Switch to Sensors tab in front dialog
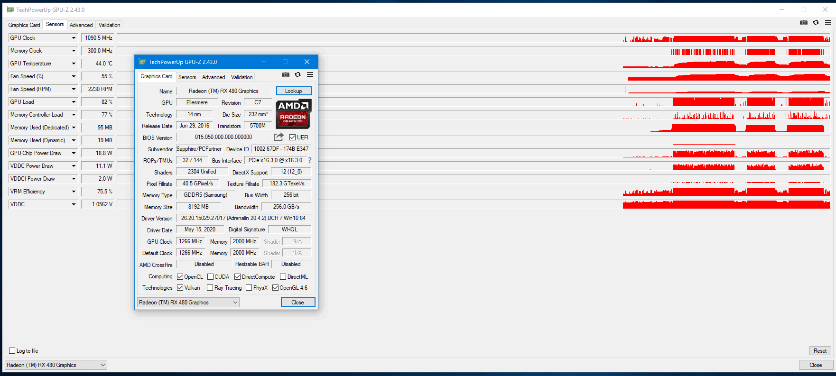Screen dimensions: 836x376 [187, 77]
